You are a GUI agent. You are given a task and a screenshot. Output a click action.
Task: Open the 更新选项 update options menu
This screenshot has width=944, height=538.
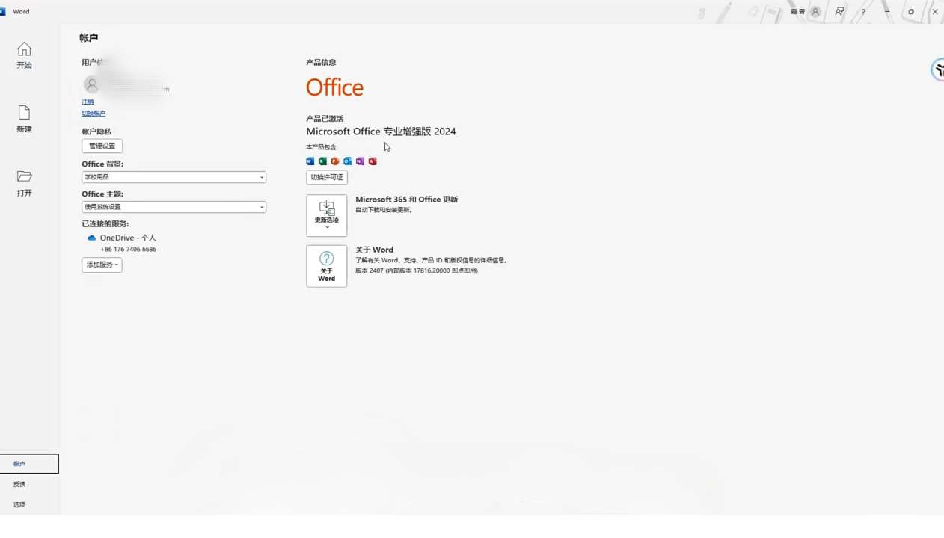[326, 215]
